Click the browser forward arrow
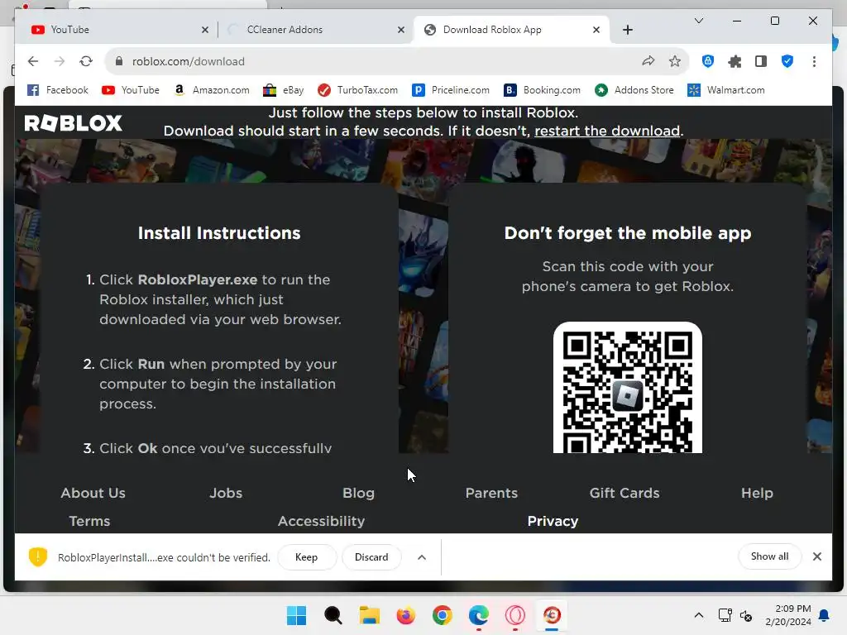 [60, 61]
